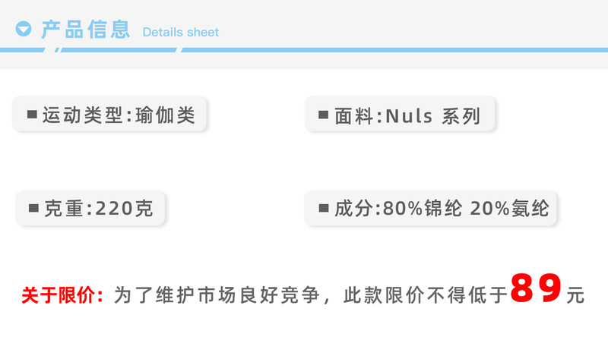Click the 元 character after the price

click(575, 294)
